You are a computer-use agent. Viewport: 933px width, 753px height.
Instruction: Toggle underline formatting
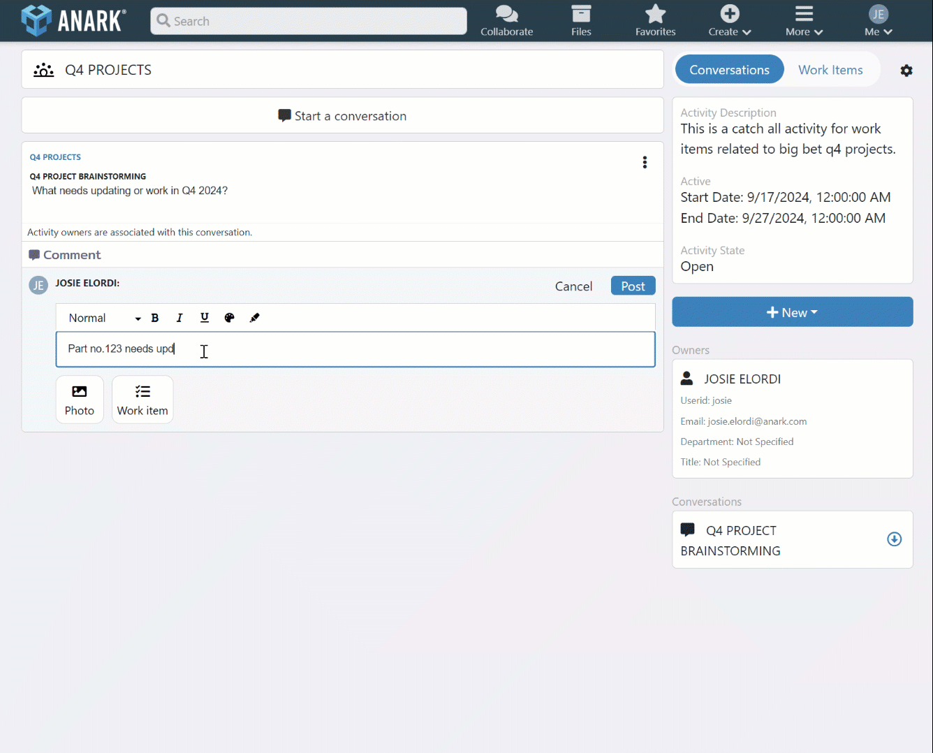205,318
